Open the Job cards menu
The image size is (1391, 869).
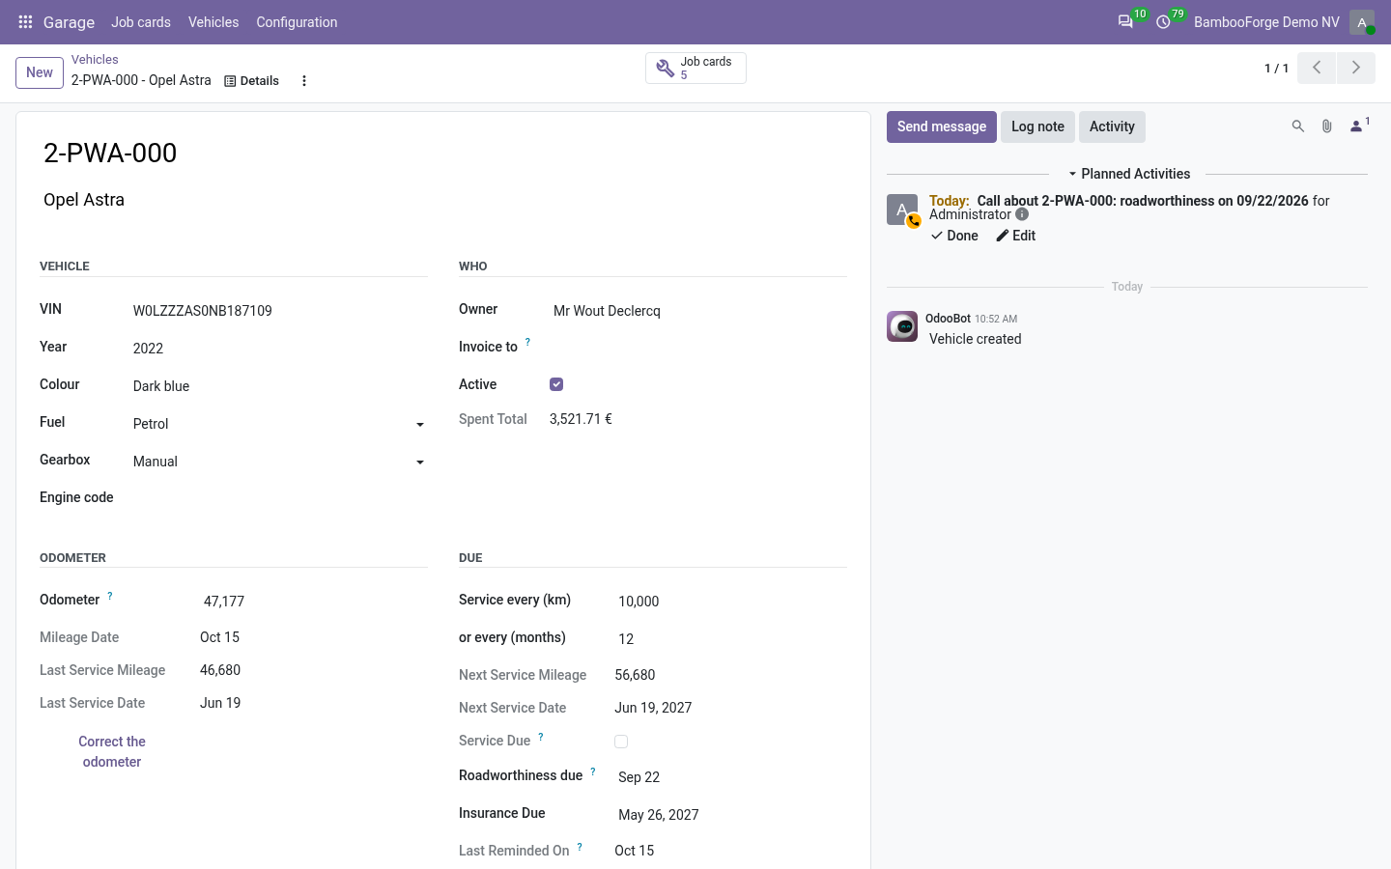pyautogui.click(x=141, y=22)
